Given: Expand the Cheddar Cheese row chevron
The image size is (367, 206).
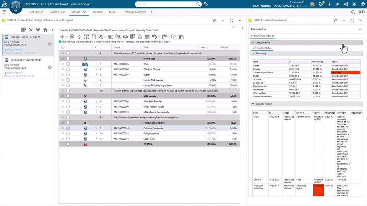Looking at the screenshot, I should point(96,69).
